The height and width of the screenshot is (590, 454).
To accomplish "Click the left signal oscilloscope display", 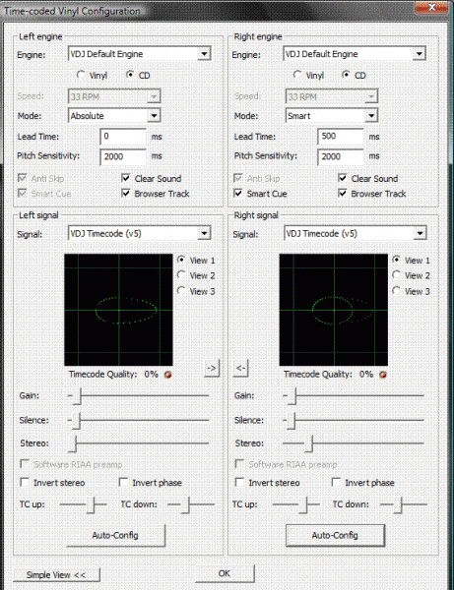I will (x=118, y=310).
